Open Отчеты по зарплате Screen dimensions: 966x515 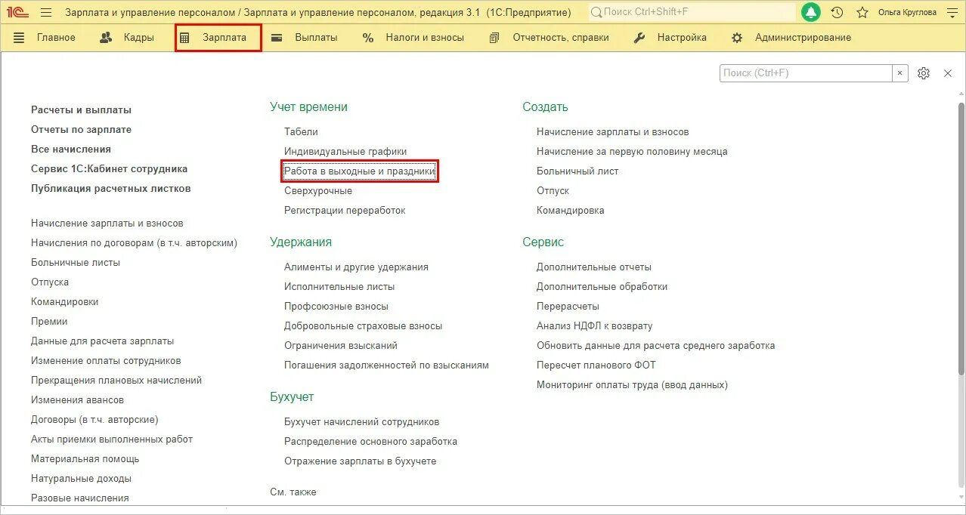(x=81, y=130)
